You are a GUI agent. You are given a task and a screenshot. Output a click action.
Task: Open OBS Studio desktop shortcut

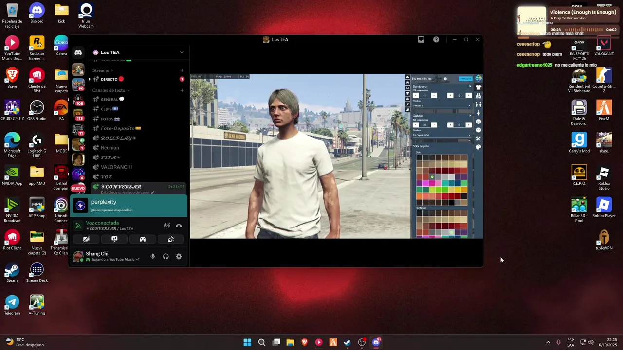pos(37,111)
